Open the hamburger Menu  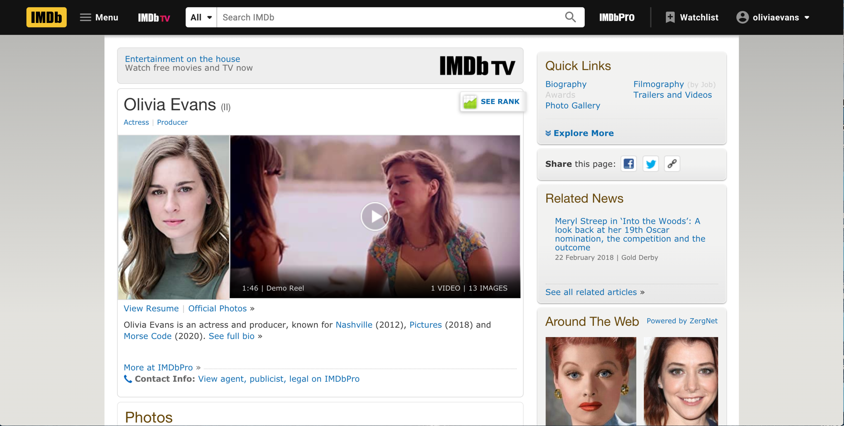pyautogui.click(x=99, y=17)
